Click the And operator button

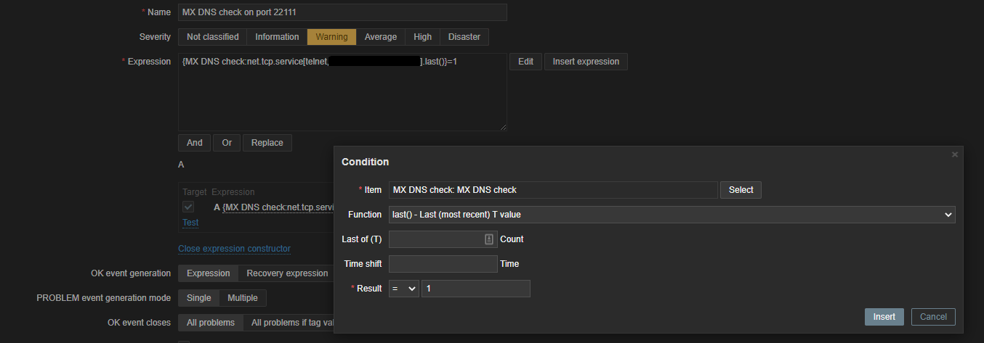pos(194,143)
